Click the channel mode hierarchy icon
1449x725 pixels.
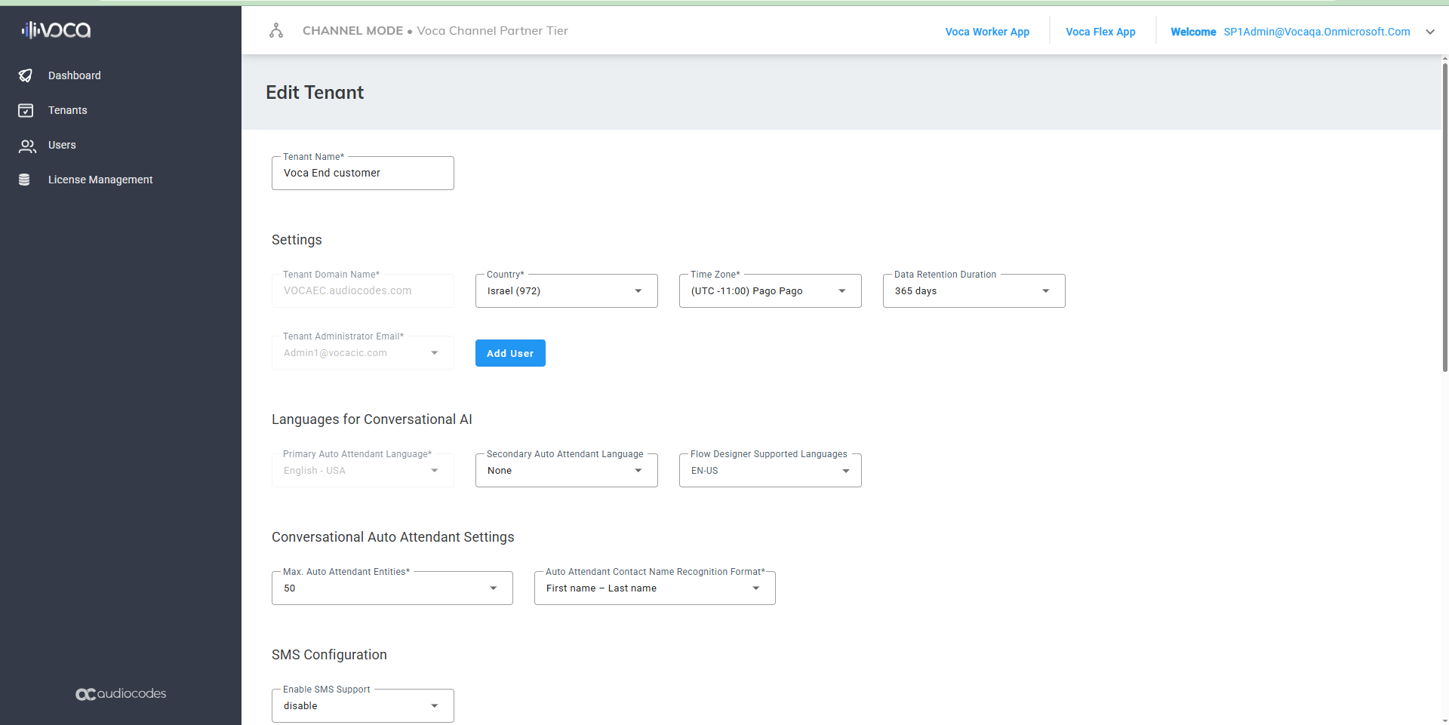(276, 31)
